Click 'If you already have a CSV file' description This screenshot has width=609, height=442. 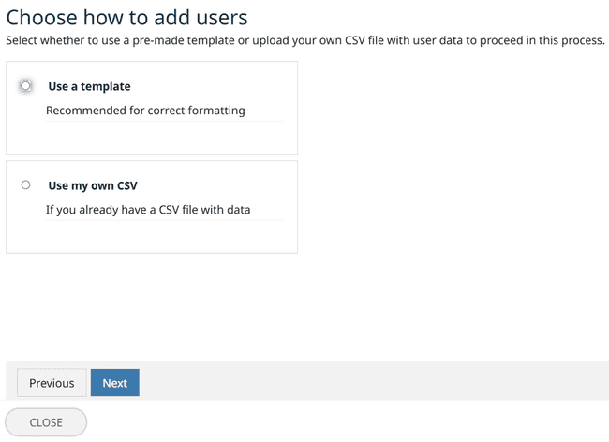coord(148,210)
